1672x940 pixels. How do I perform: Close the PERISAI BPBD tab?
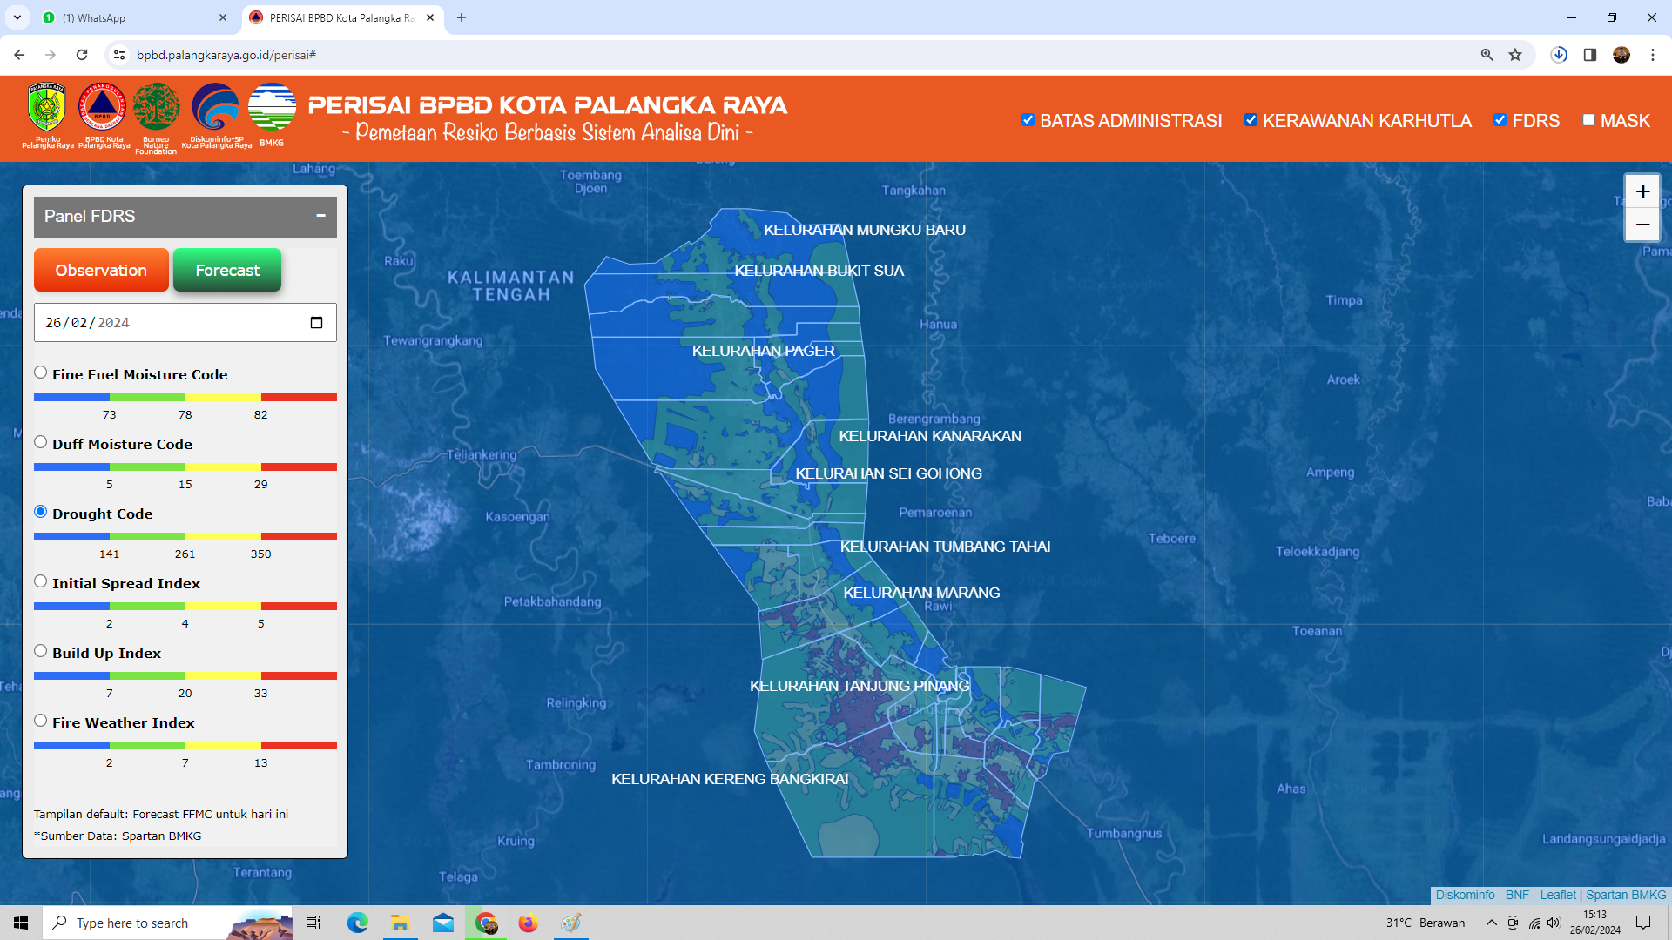click(430, 17)
